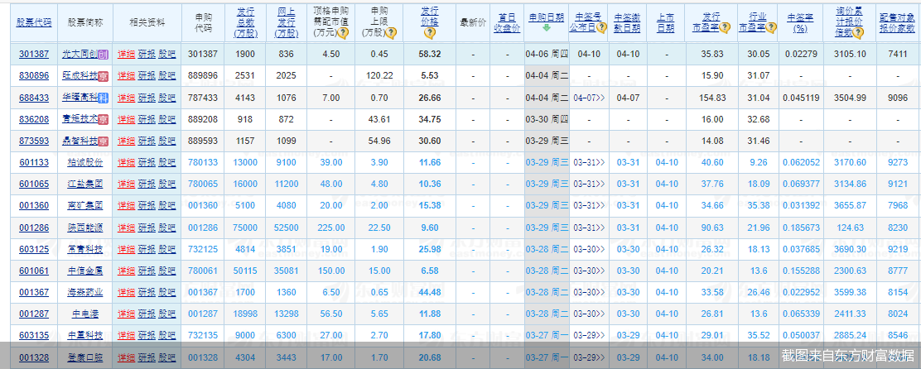This screenshot has width=921, height=369.
Task: Click question mark icon under 发行价格
Action: (429, 33)
